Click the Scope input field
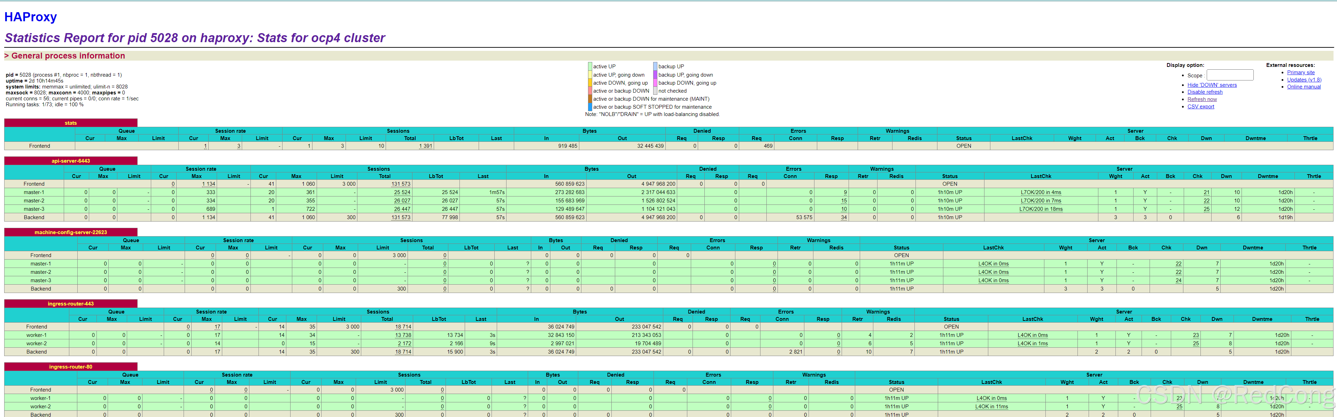This screenshot has height=417, width=1337. (1230, 75)
